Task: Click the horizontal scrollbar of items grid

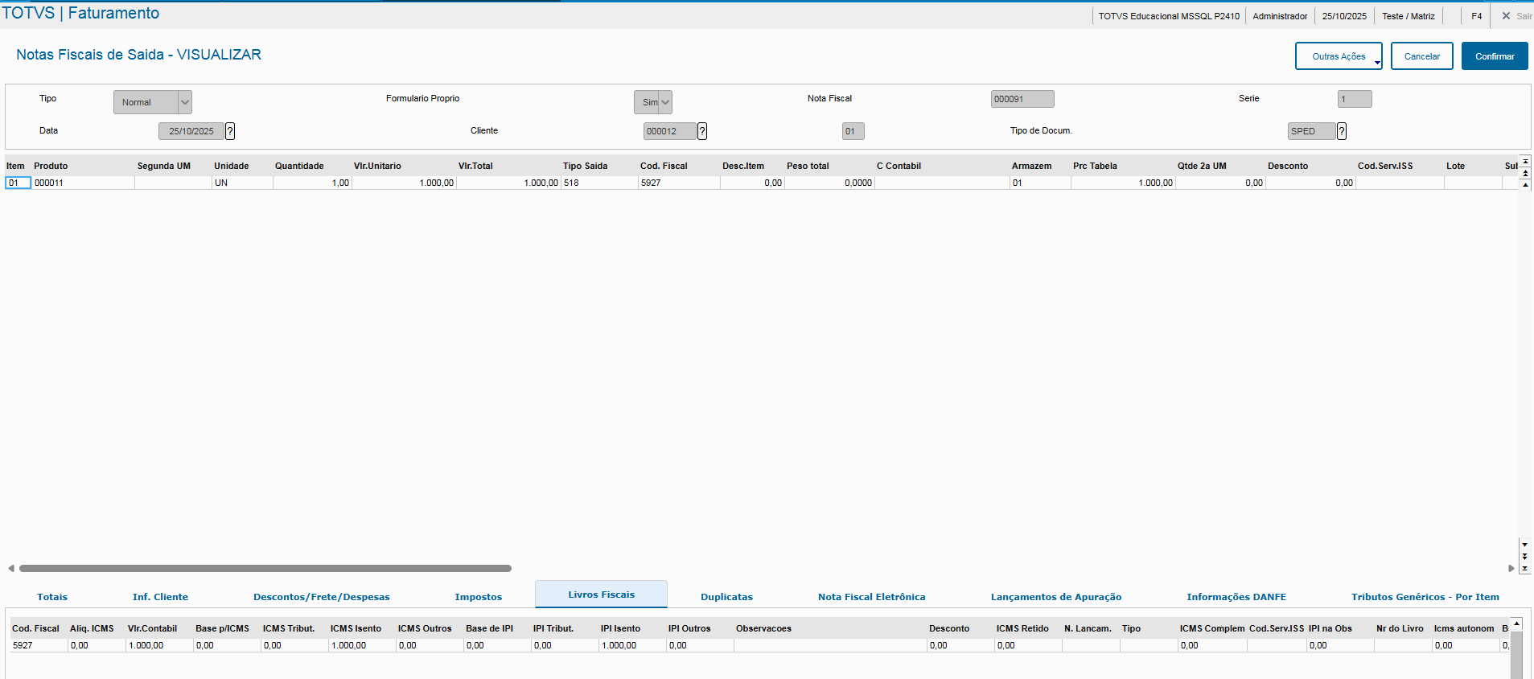Action: coord(265,568)
